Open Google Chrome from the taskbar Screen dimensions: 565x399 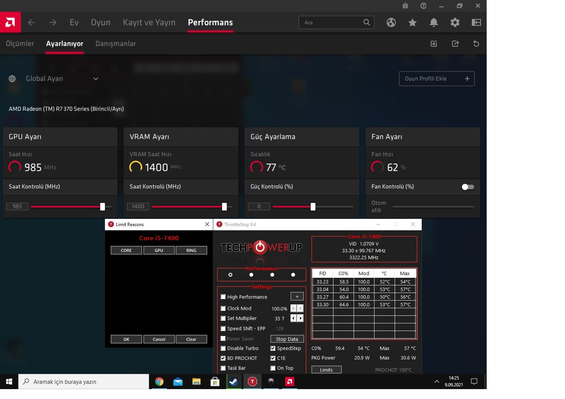[159, 382]
